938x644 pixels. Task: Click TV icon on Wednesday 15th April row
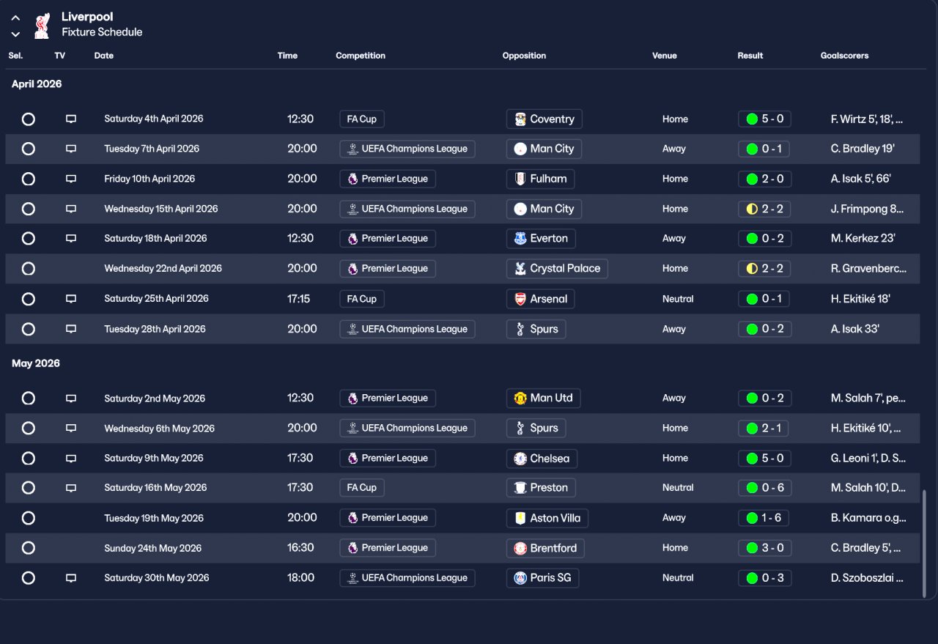click(x=71, y=209)
